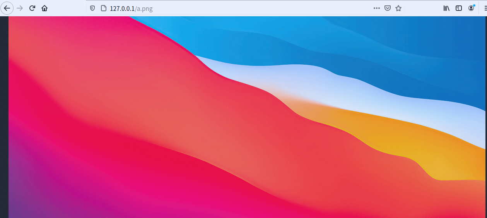Click the forward navigation arrow
The height and width of the screenshot is (218, 487).
pyautogui.click(x=20, y=8)
